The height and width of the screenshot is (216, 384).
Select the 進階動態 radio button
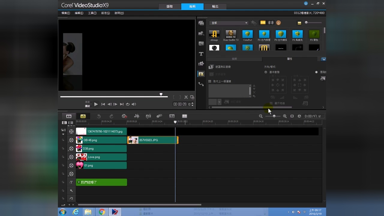click(x=316, y=72)
